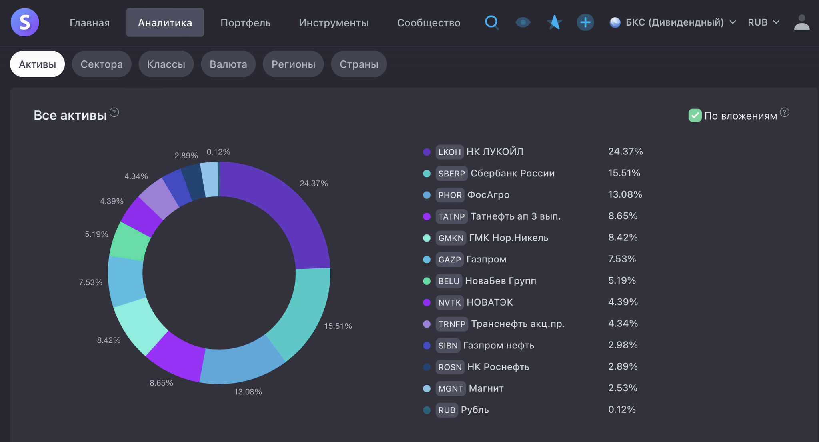Open the RUB currency dropdown
The height and width of the screenshot is (442, 819).
(763, 22)
